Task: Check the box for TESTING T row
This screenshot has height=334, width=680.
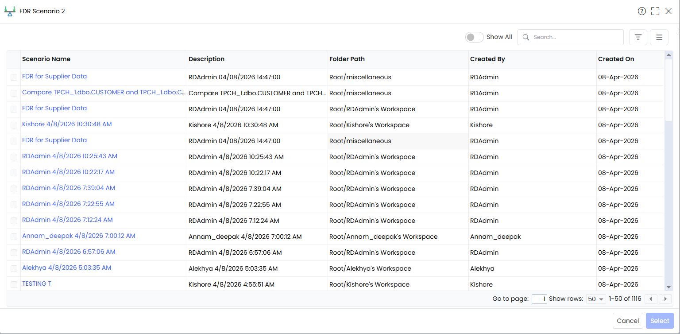Action: (x=14, y=284)
